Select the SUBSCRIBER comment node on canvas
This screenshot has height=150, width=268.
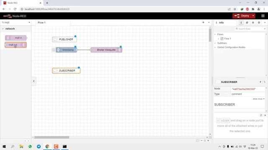click(x=66, y=70)
